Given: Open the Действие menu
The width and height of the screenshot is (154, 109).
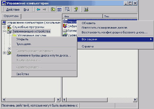Looking at the screenshot, I should (x=13, y=10).
